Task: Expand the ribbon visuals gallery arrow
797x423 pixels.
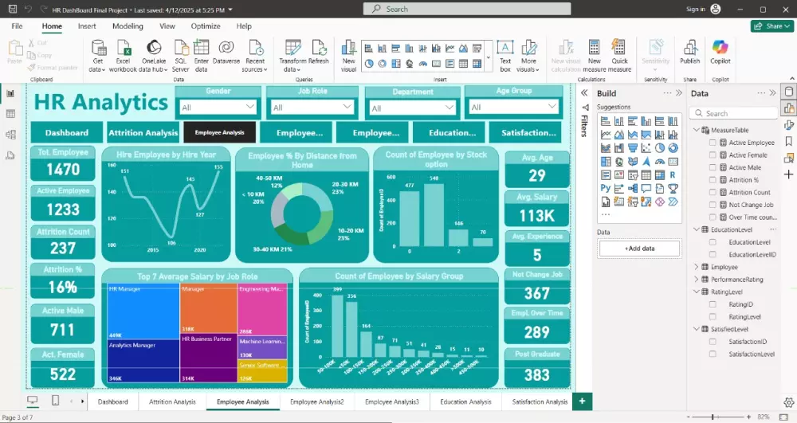Action: (489, 57)
